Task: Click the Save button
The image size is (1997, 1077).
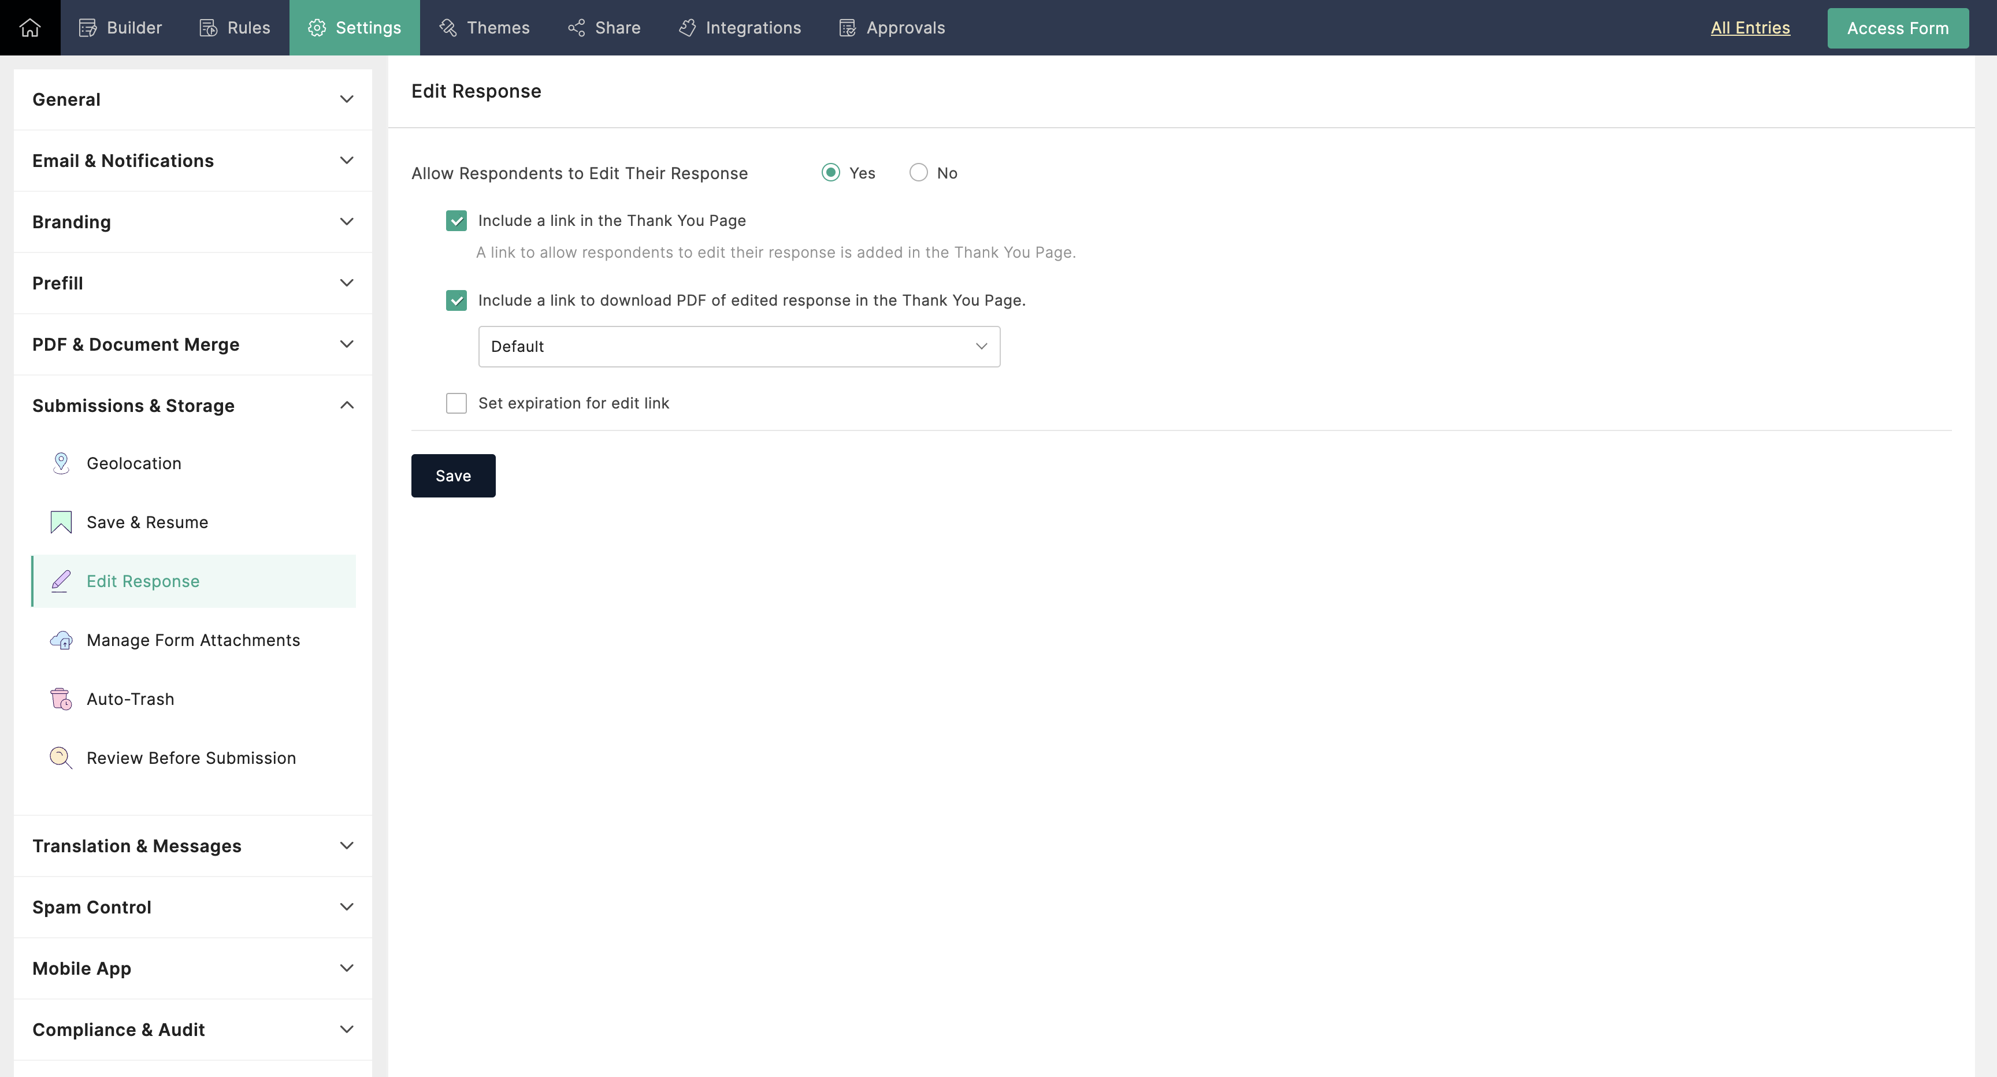Action: [454, 475]
